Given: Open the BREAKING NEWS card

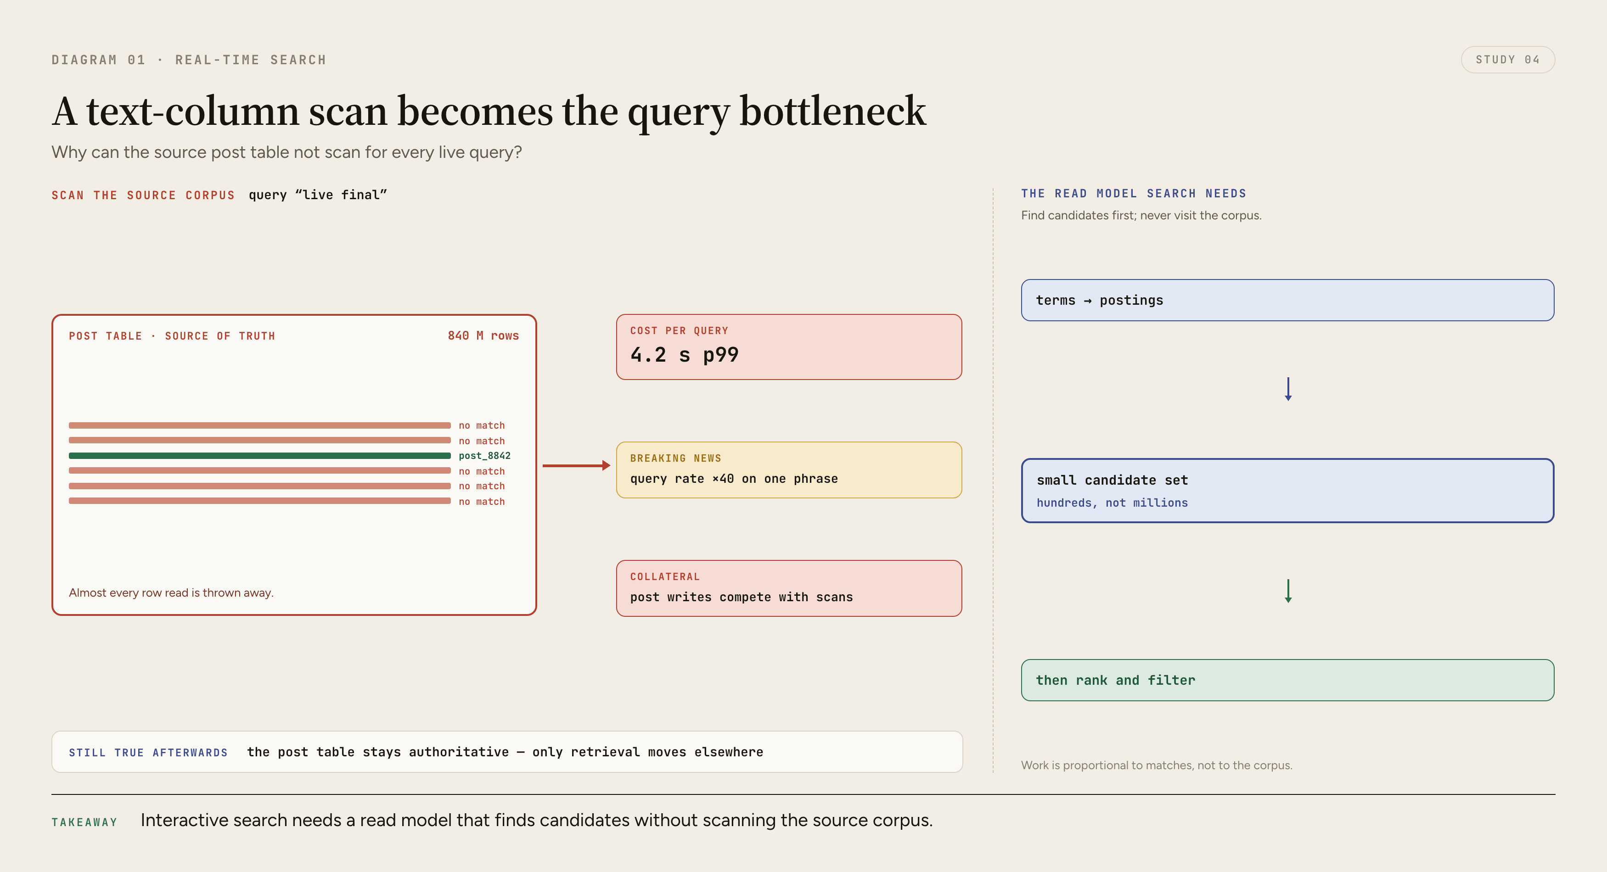Looking at the screenshot, I should [x=788, y=470].
